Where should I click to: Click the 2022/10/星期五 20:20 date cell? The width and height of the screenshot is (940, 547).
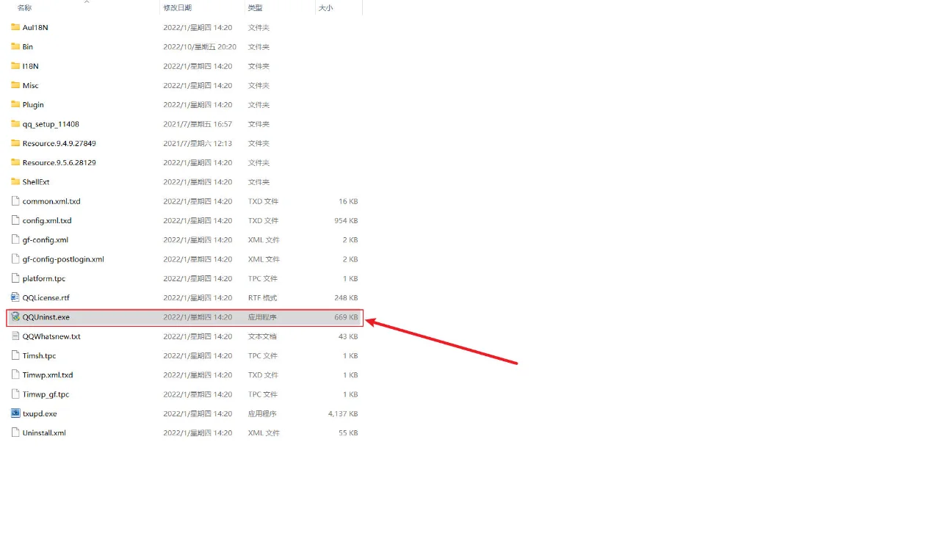(200, 46)
